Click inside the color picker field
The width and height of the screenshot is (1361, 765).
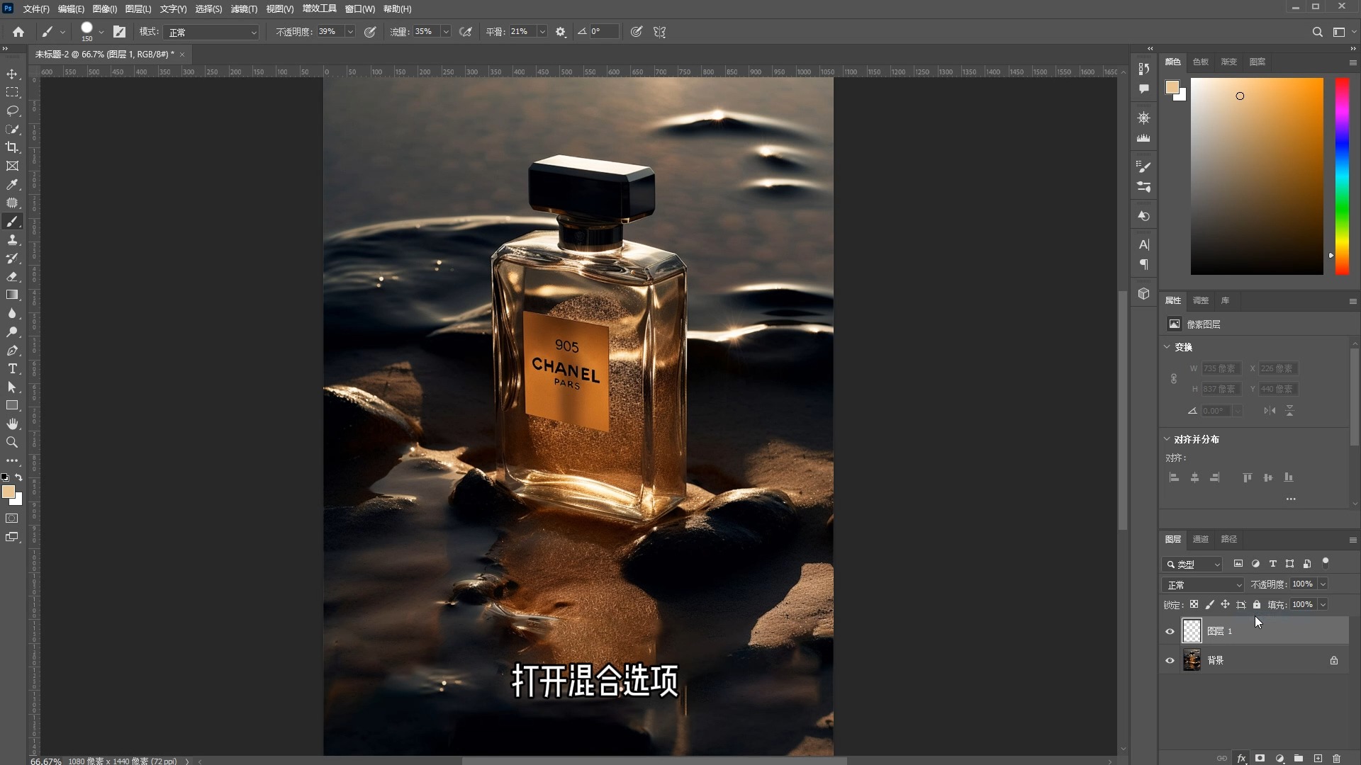1257,176
